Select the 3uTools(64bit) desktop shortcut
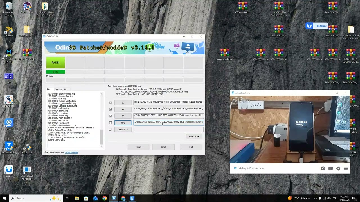 coord(9,148)
